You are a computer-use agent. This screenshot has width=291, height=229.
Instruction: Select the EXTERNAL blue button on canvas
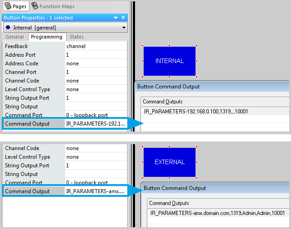click(x=170, y=162)
